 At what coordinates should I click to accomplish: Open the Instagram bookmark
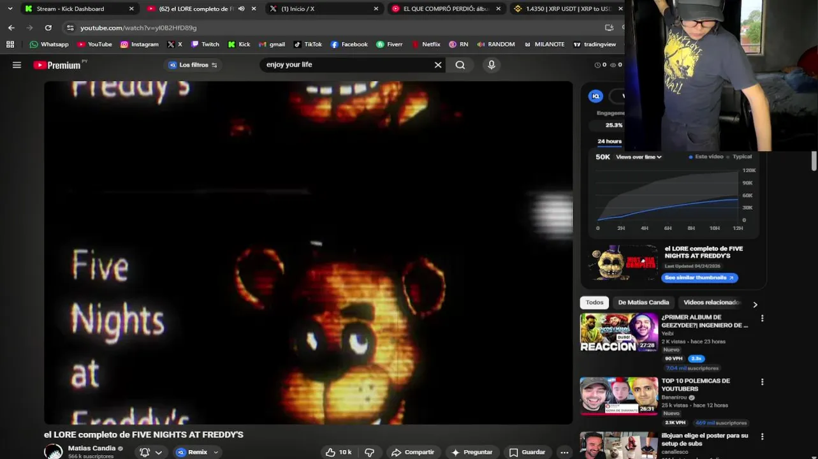point(140,45)
